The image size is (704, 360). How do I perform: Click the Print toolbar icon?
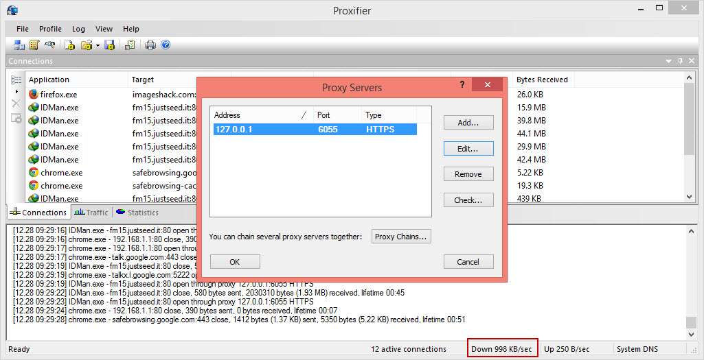[x=150, y=45]
